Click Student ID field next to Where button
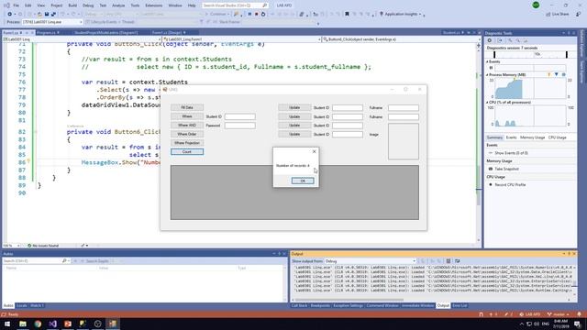Image resolution: width=587 pixels, height=330 pixels. [x=240, y=116]
